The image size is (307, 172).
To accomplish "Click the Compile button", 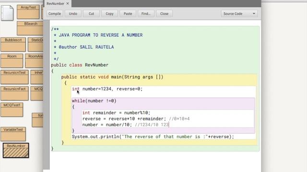I will pyautogui.click(x=55, y=14).
